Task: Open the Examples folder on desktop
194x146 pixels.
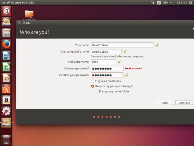Action: (29, 15)
